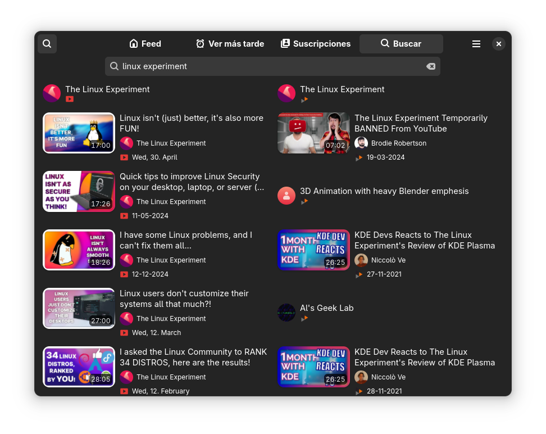Open the '34 Linux distros ranked' 28:05 thumbnail
The height and width of the screenshot is (434, 546).
coord(79,367)
